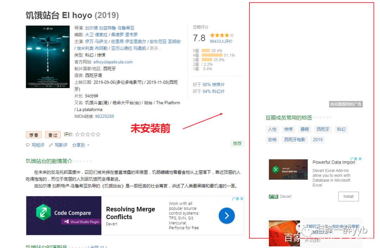Select the 悬疑 tag
Viewport: 380px width, 248px height.
click(x=305, y=129)
